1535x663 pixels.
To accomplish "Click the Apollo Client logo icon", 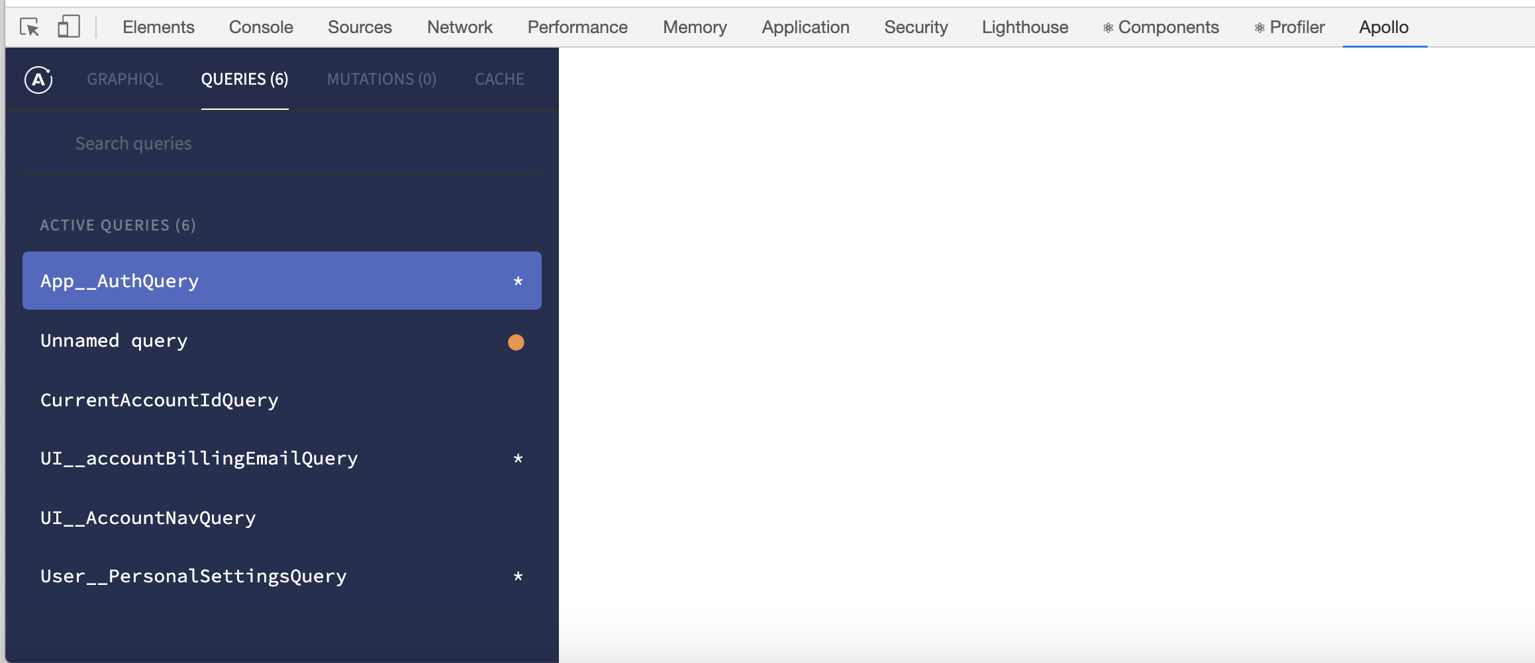I will [38, 79].
